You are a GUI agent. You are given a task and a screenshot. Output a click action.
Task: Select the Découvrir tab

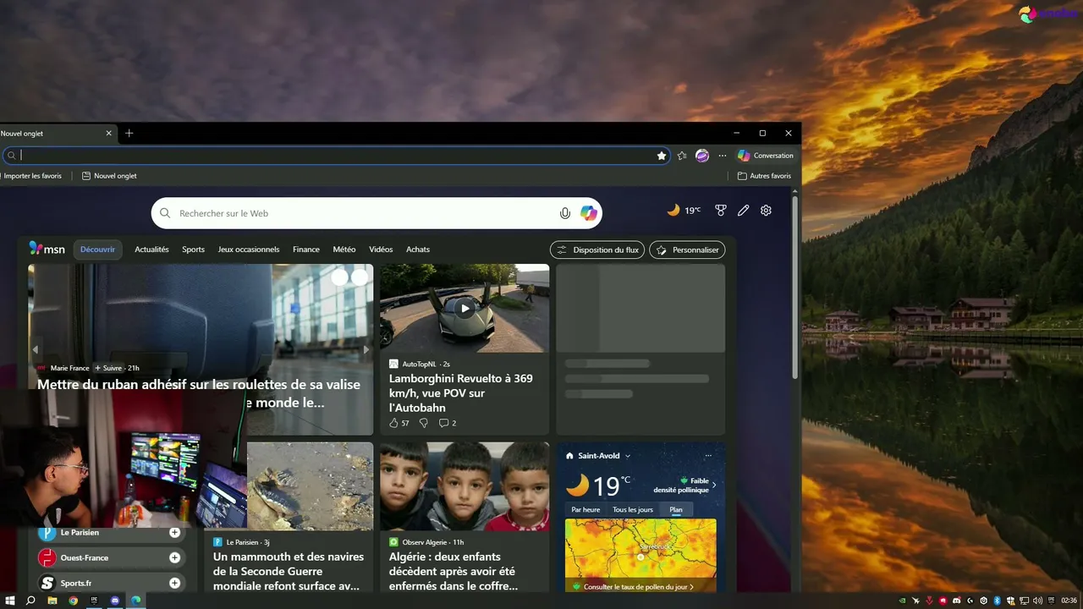(x=97, y=250)
